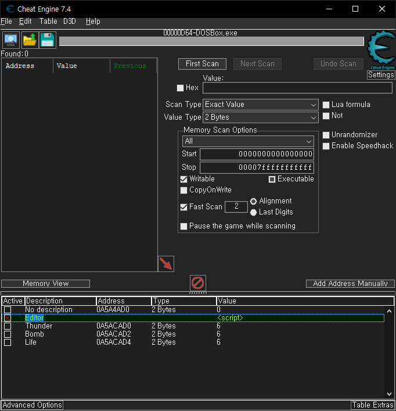The image size is (396, 411).
Task: Open Table Extras
Action: pos(373,405)
